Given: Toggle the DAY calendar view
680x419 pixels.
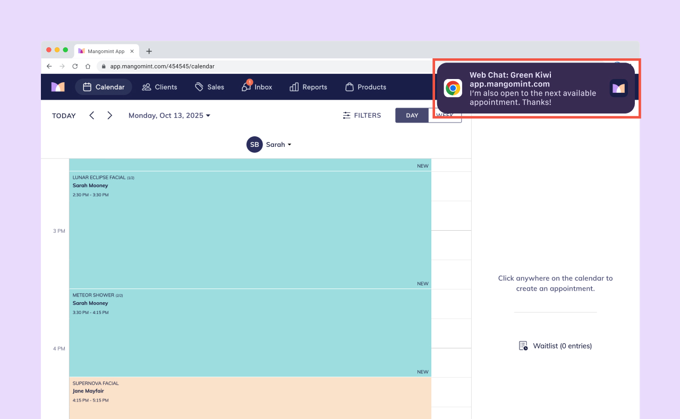Looking at the screenshot, I should point(412,115).
